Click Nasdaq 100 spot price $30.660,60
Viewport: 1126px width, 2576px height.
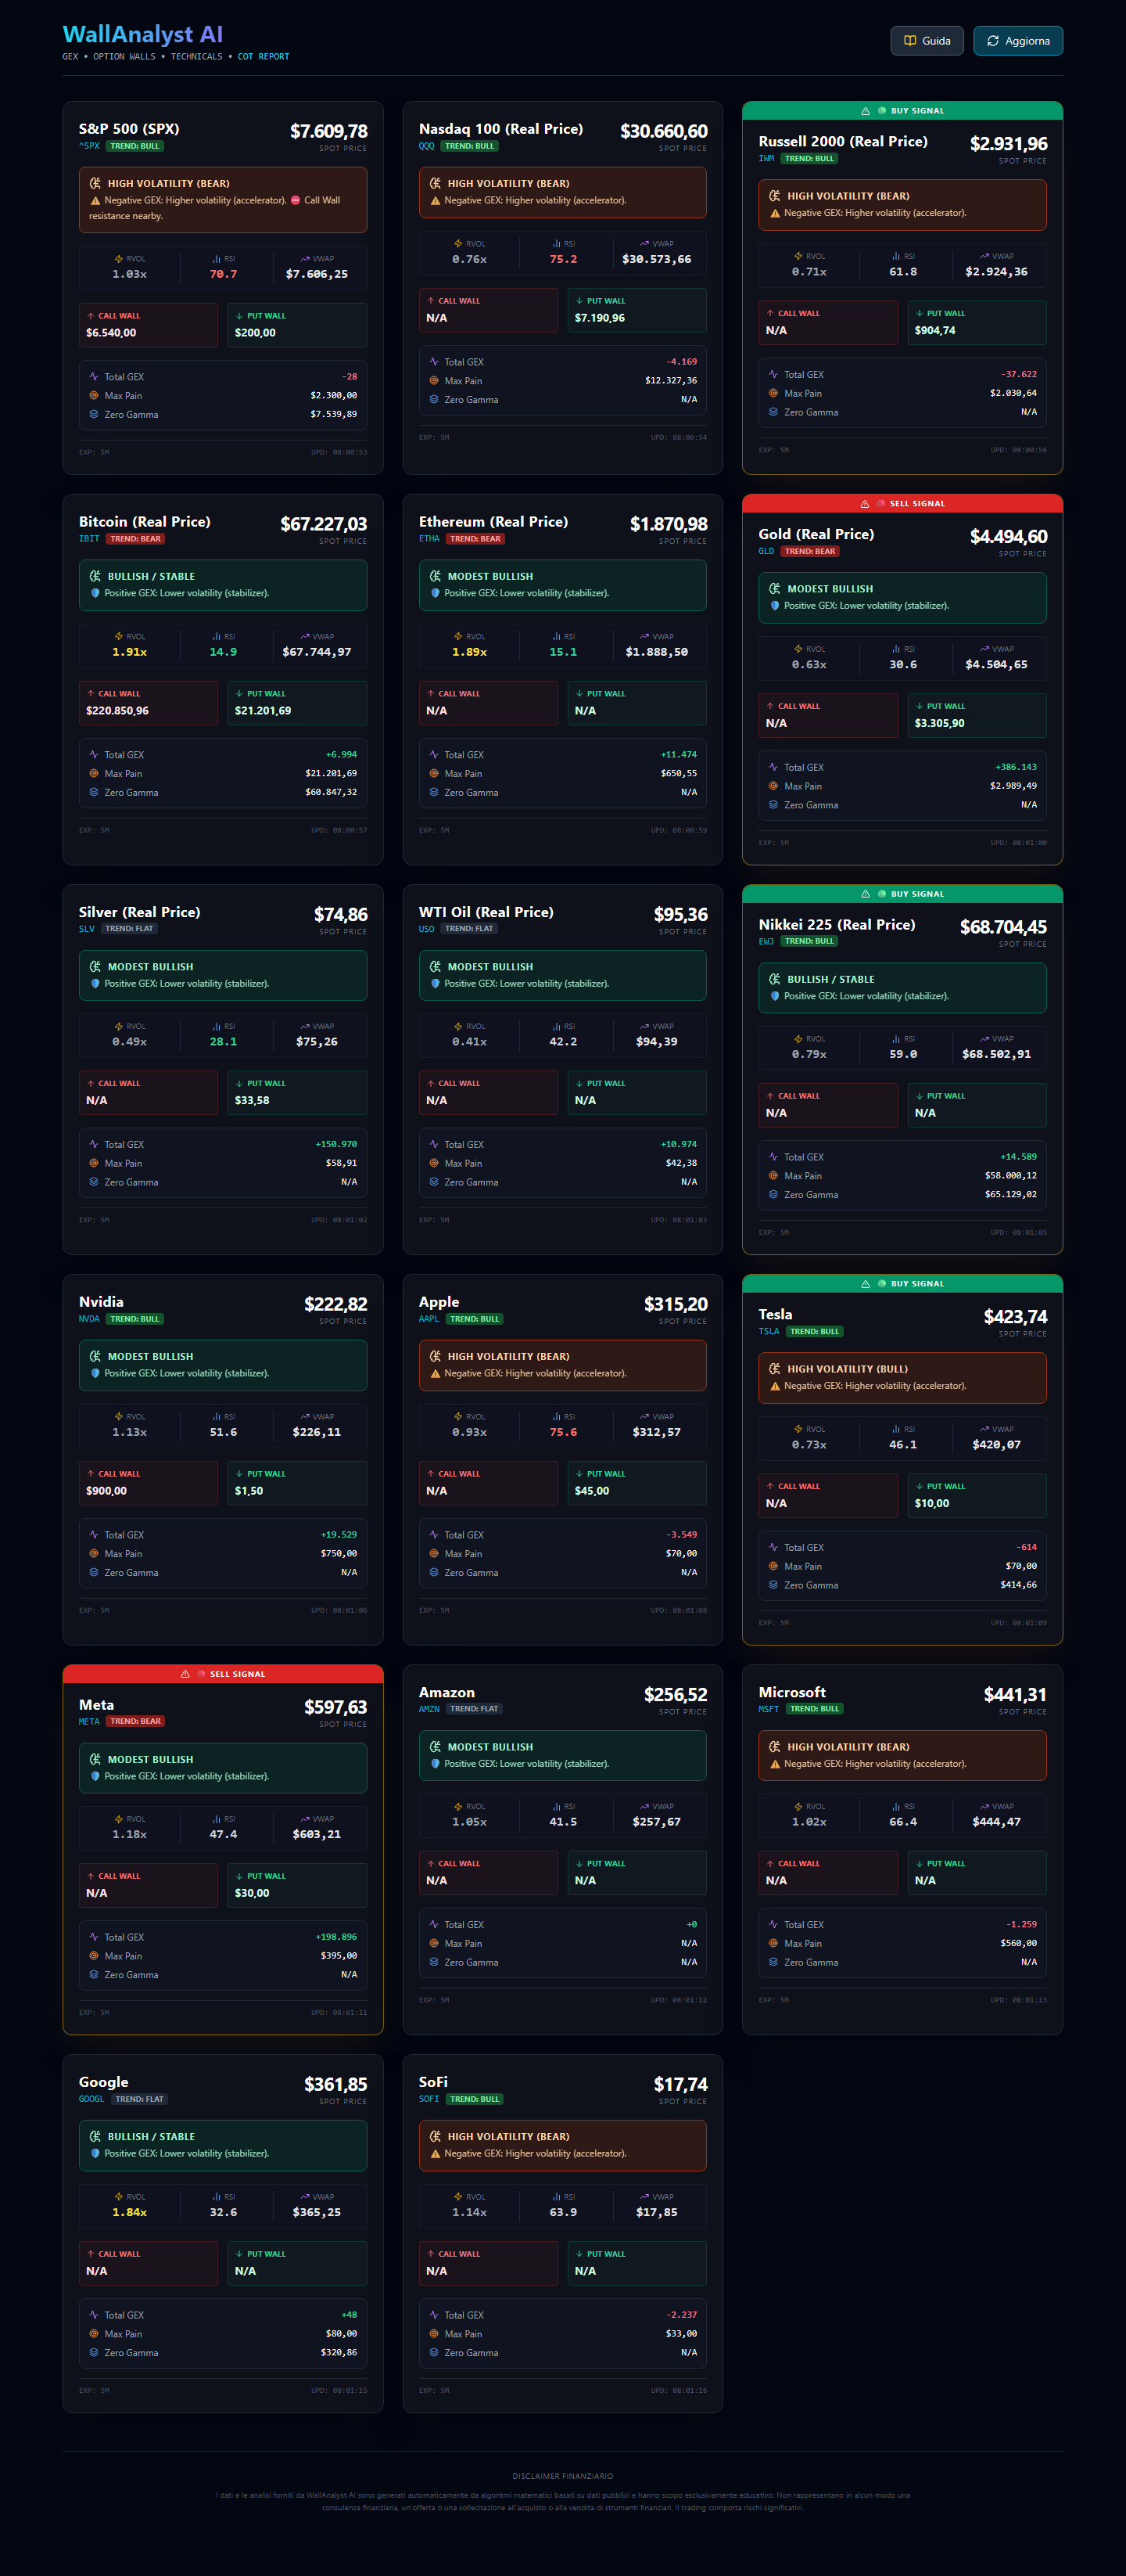pyautogui.click(x=663, y=131)
